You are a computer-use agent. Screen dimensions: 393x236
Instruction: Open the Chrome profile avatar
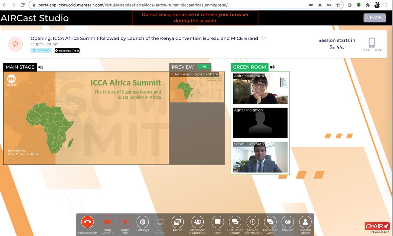click(x=377, y=5)
